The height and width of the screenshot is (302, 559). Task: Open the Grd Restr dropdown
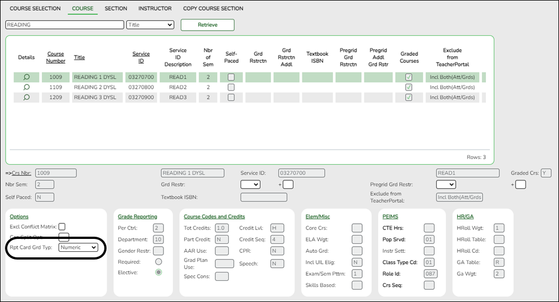[250, 184]
